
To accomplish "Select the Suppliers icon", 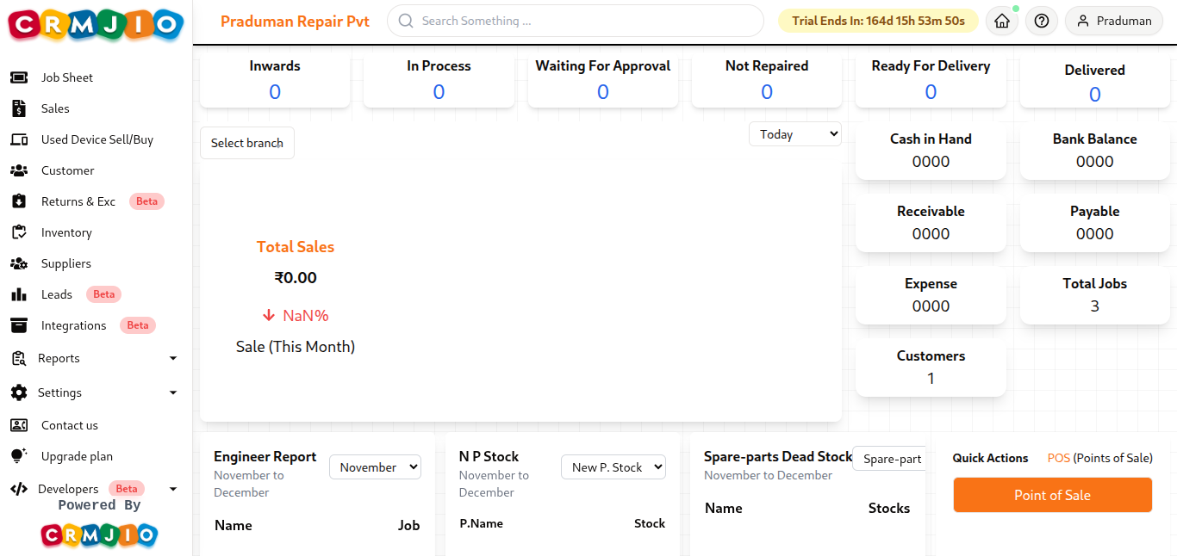I will click(19, 263).
